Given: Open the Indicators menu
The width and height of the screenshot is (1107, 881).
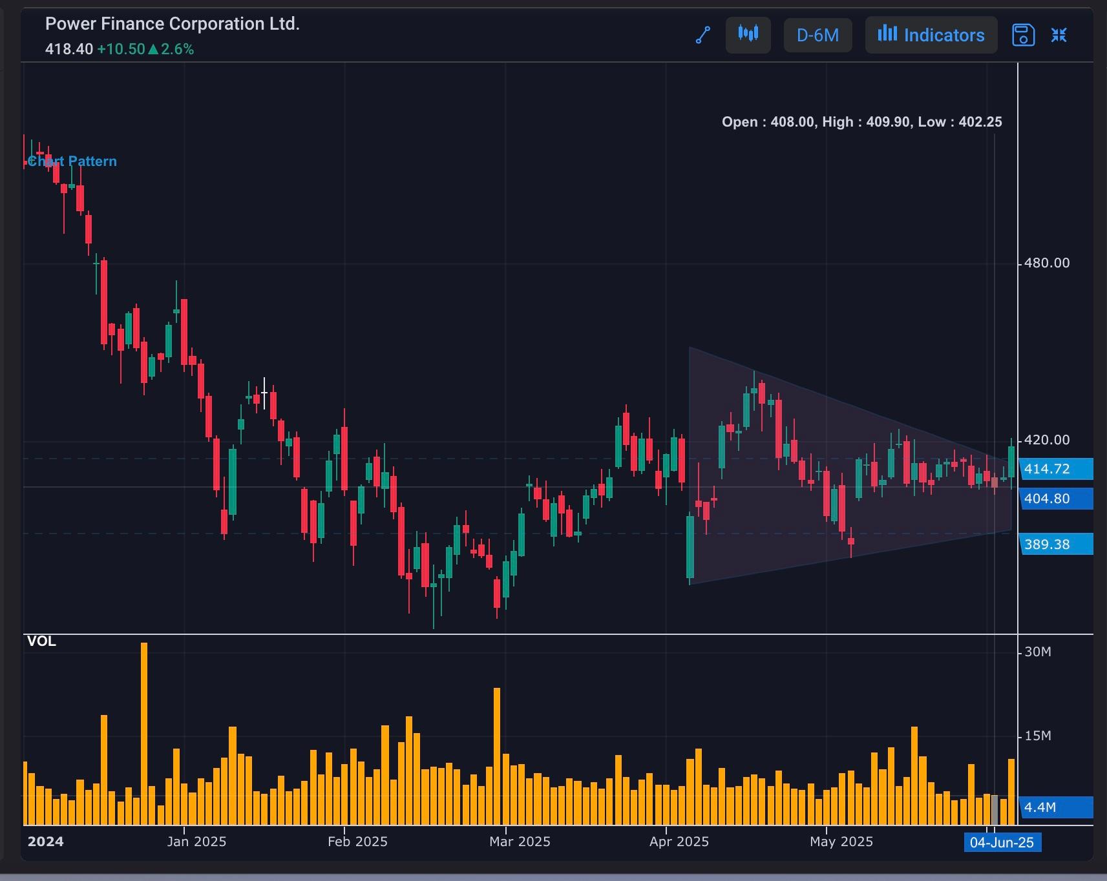Looking at the screenshot, I should tap(931, 35).
